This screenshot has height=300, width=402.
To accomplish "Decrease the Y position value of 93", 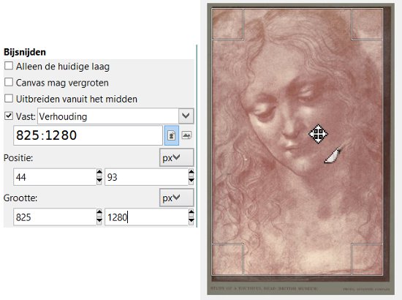I will [x=191, y=181].
